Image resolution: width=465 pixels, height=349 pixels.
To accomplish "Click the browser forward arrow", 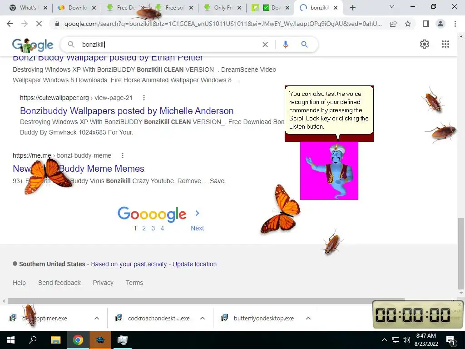I will tap(25, 24).
